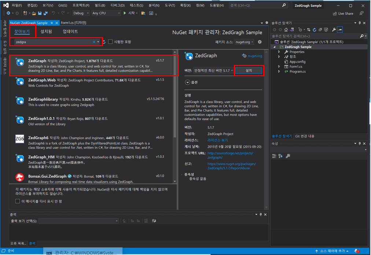Image resolution: width=371 pixels, height=255 pixels.
Task: Click the Pending Changes Filter clock icon
Action: click(x=300, y=30)
